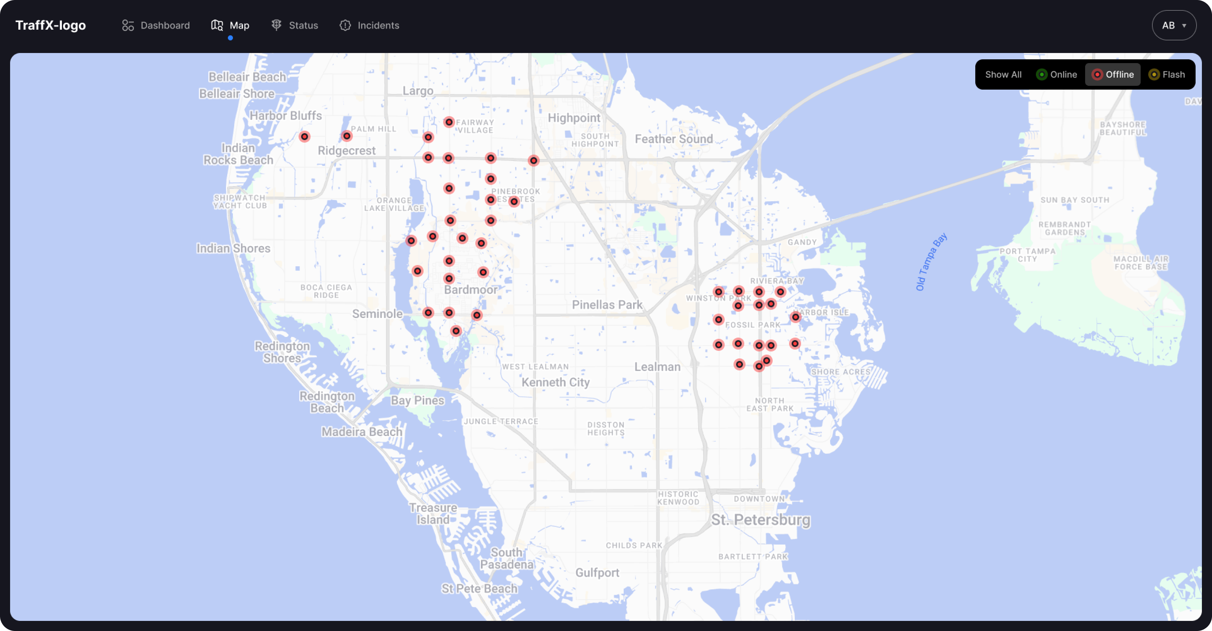
Task: Click the Status shield icon
Action: (277, 25)
